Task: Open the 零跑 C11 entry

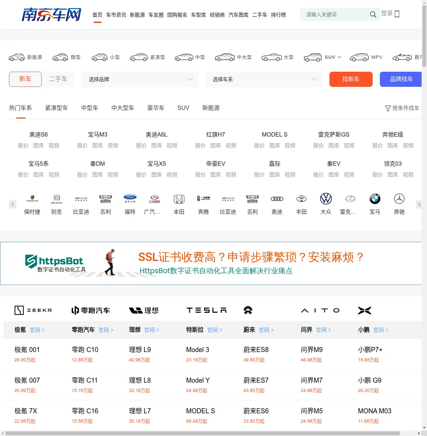Action: point(85,381)
